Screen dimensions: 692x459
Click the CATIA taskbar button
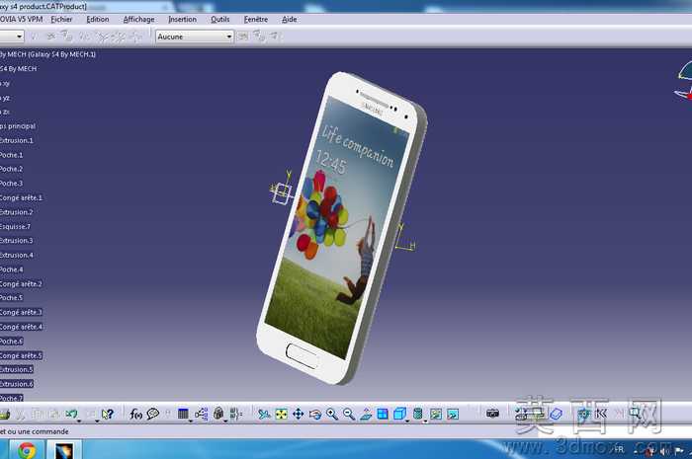[x=64, y=450]
